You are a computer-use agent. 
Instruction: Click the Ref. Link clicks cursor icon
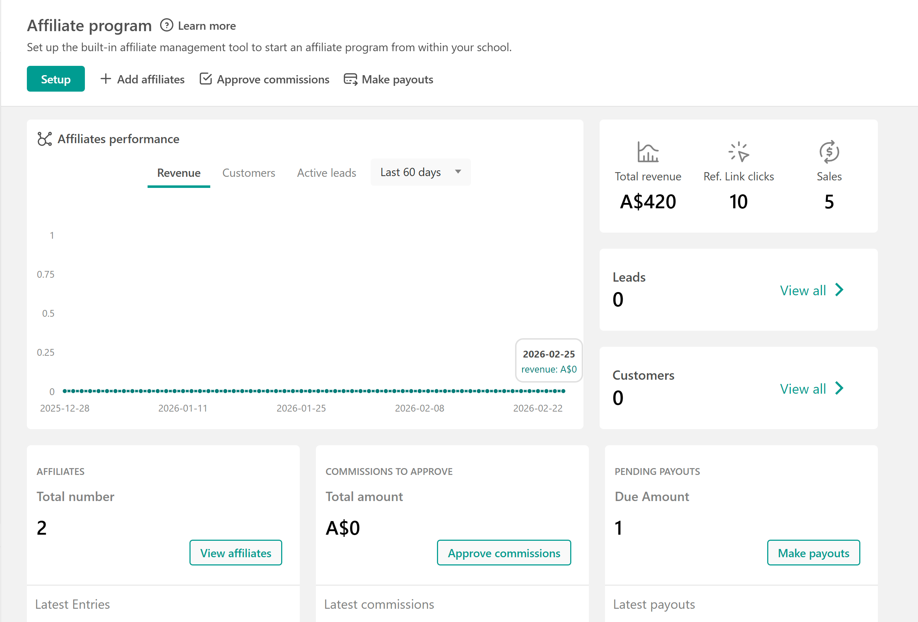(738, 152)
